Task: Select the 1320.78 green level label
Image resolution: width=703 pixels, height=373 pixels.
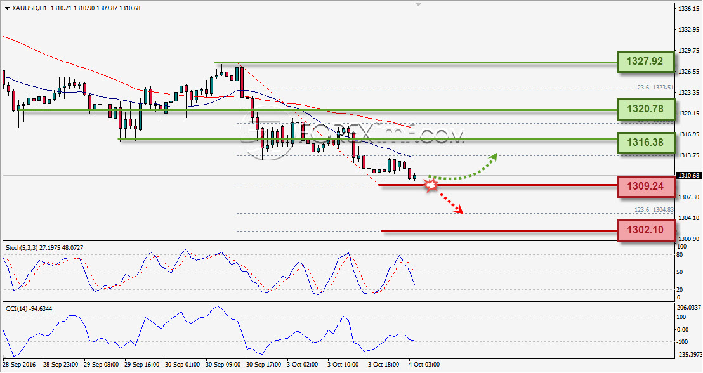Action: 646,109
